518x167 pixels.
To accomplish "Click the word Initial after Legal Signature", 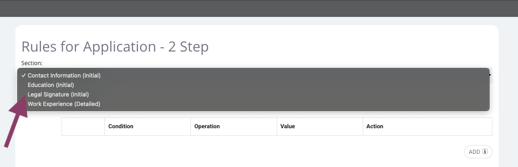I will point(79,94).
